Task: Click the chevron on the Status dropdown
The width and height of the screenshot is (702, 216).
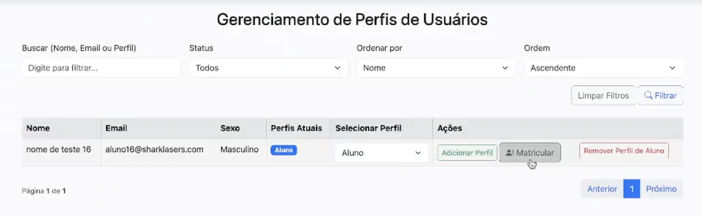Action: (x=337, y=68)
